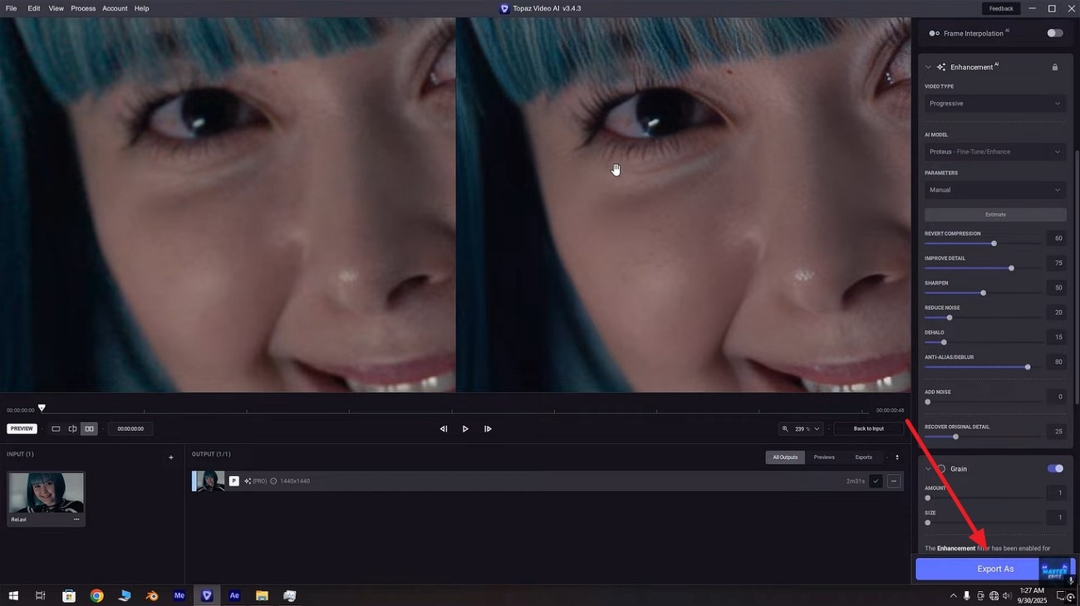Click the output row video thumbnail

pyautogui.click(x=209, y=481)
